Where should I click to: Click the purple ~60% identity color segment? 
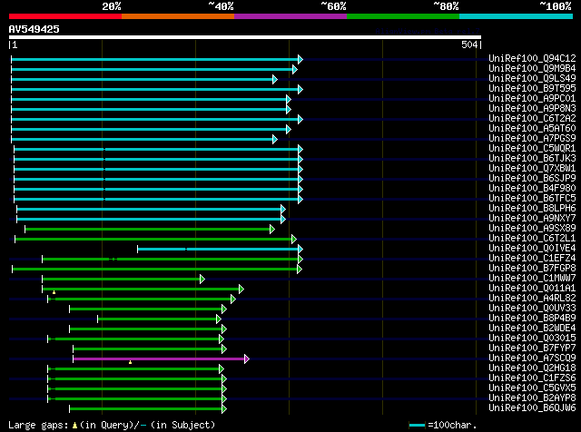tap(290, 16)
